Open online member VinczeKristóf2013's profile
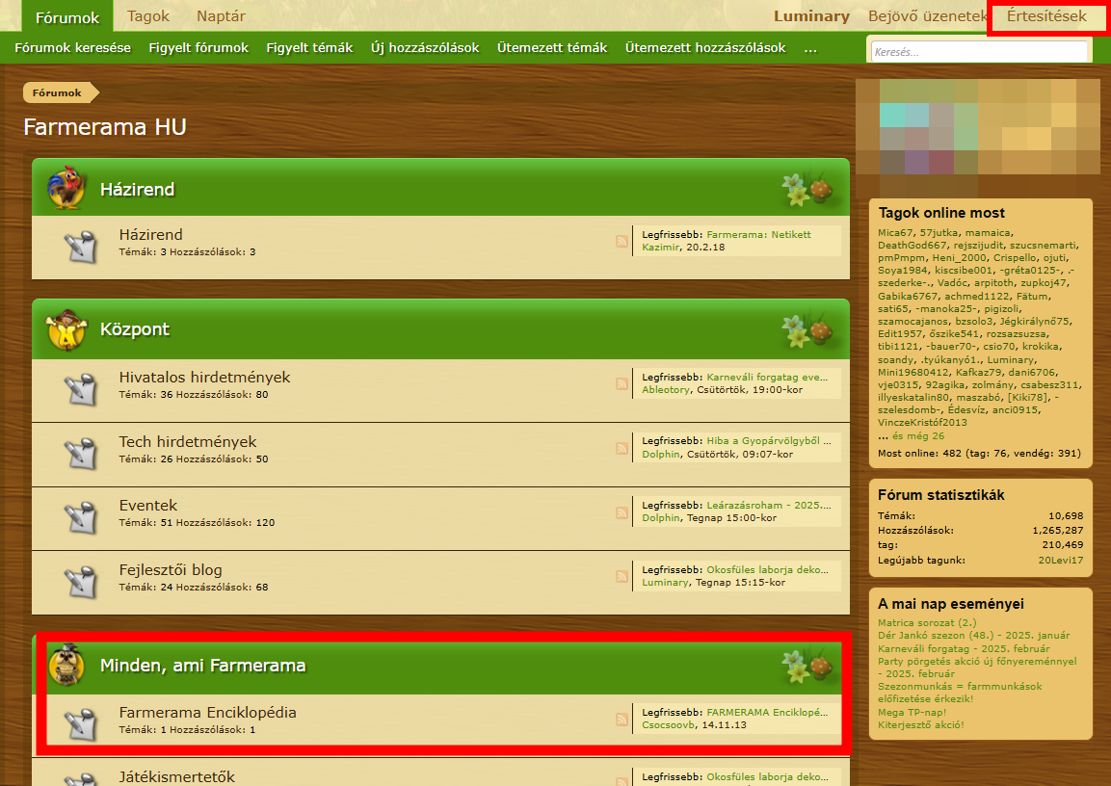The height and width of the screenshot is (786, 1111). tap(922, 423)
